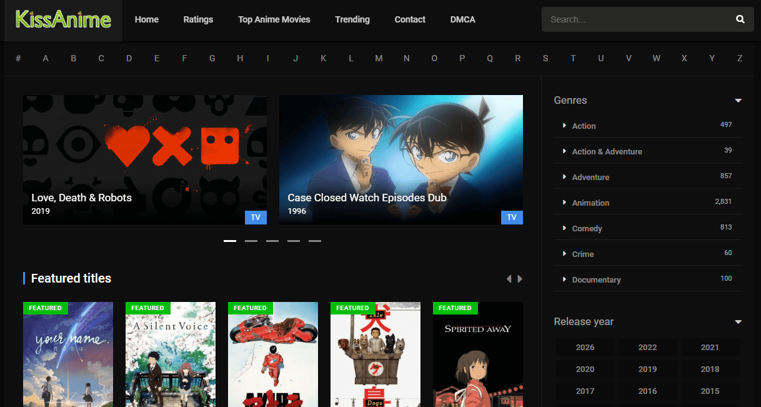Open the Ratings menu item
The width and height of the screenshot is (761, 407).
198,19
